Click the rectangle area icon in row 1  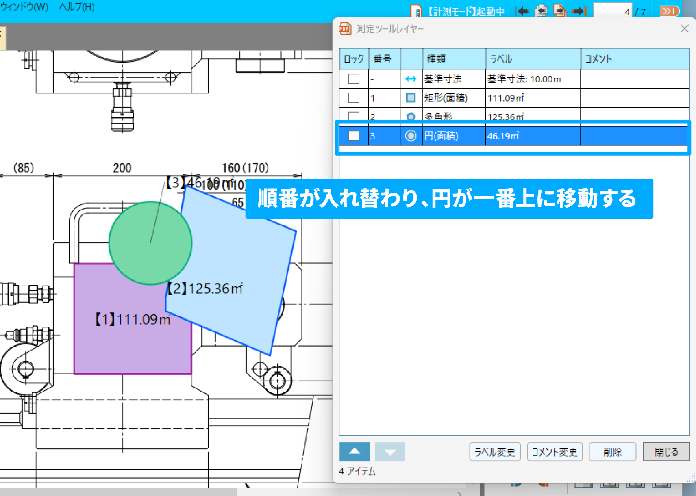click(x=411, y=98)
